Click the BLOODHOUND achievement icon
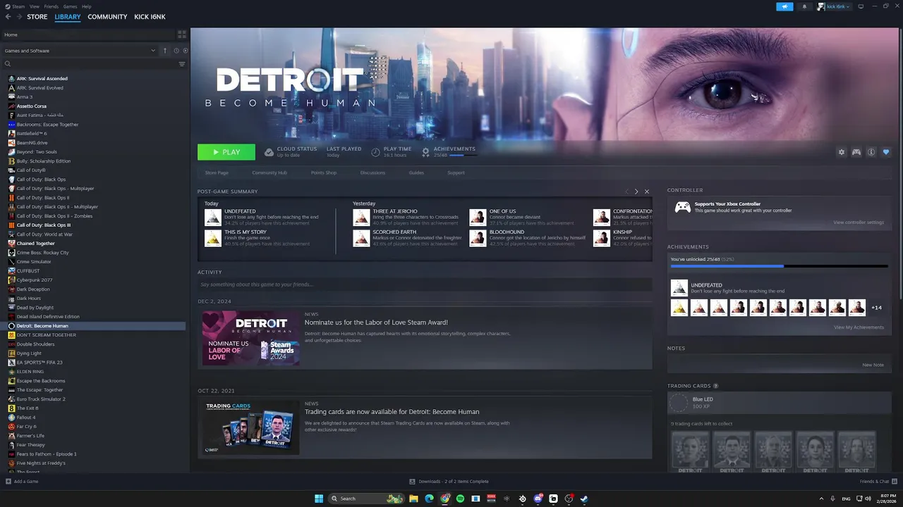 tap(478, 237)
